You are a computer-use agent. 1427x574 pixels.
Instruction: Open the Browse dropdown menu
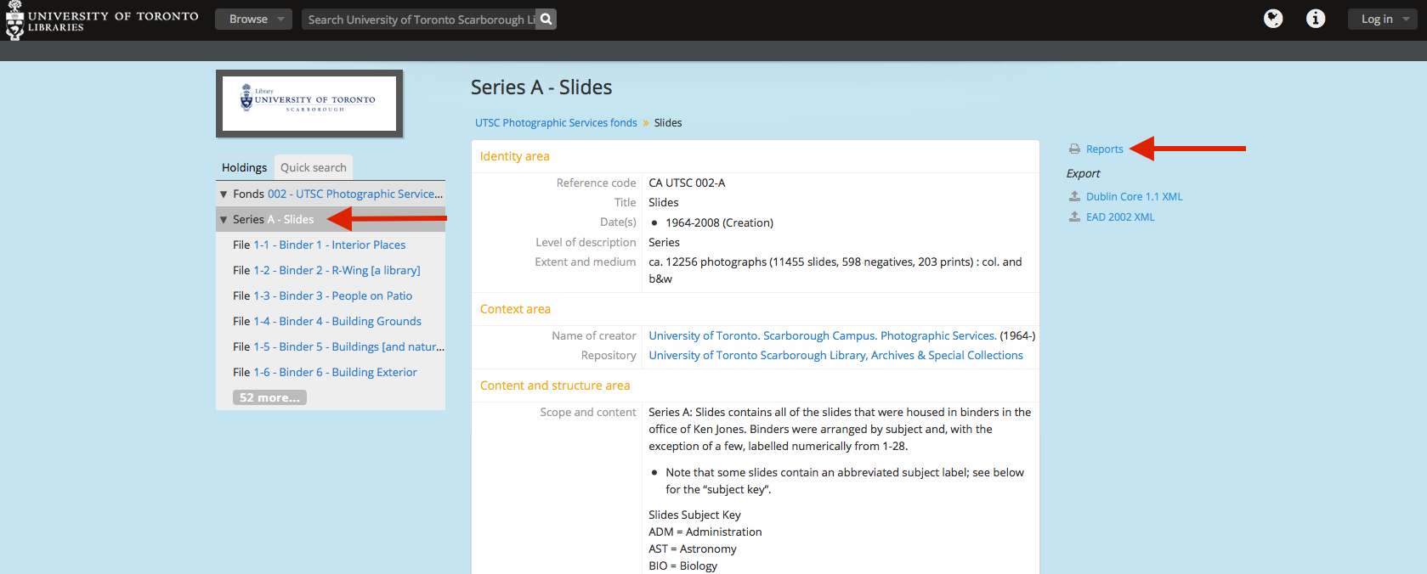pyautogui.click(x=253, y=19)
